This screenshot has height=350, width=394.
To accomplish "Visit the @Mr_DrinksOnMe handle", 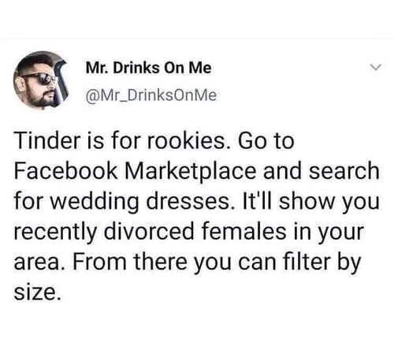I will coord(151,95).
